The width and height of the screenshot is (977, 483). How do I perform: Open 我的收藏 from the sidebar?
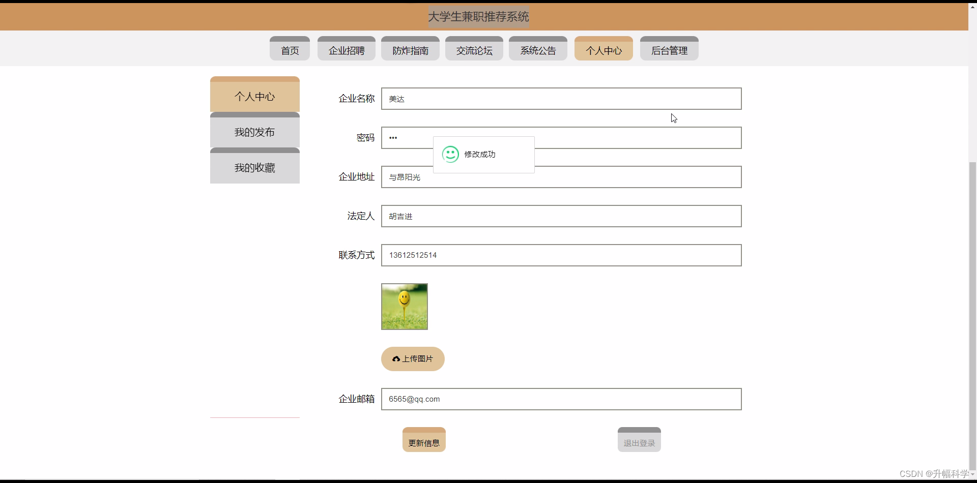click(x=255, y=168)
